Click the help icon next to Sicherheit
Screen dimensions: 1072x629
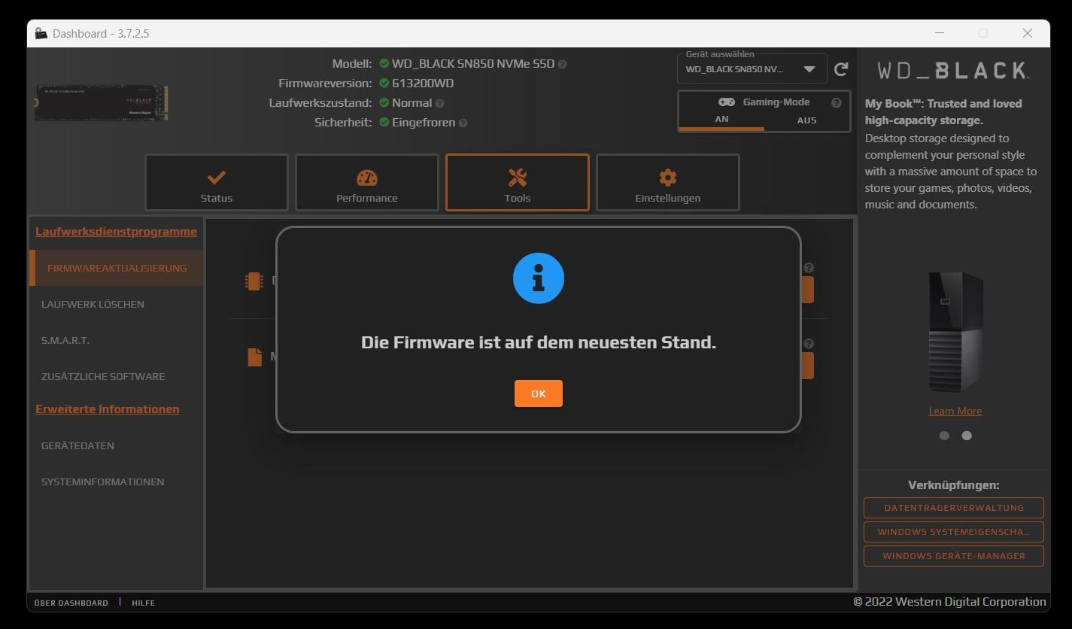463,123
